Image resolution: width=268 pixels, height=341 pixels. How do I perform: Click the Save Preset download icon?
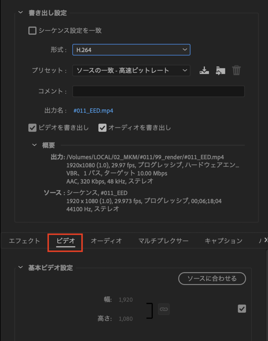click(x=204, y=71)
